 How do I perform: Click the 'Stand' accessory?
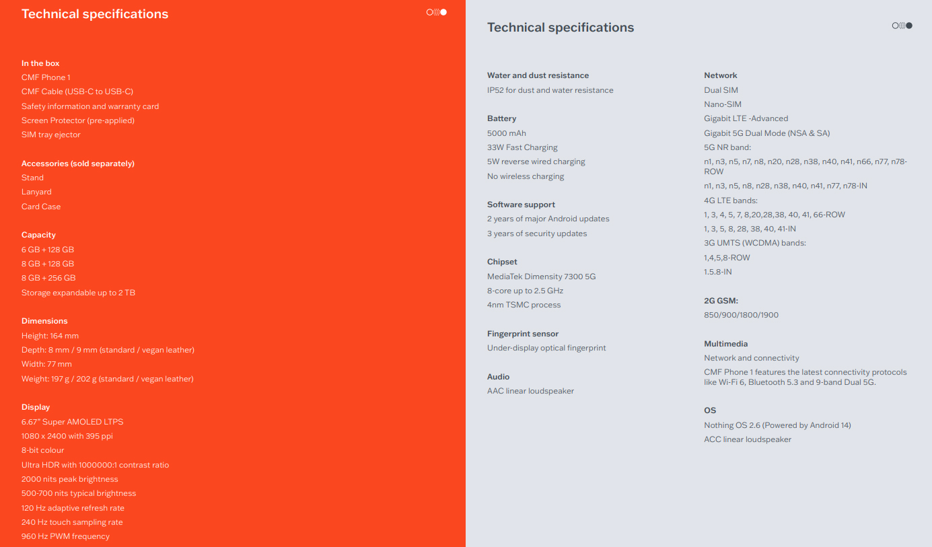point(32,178)
